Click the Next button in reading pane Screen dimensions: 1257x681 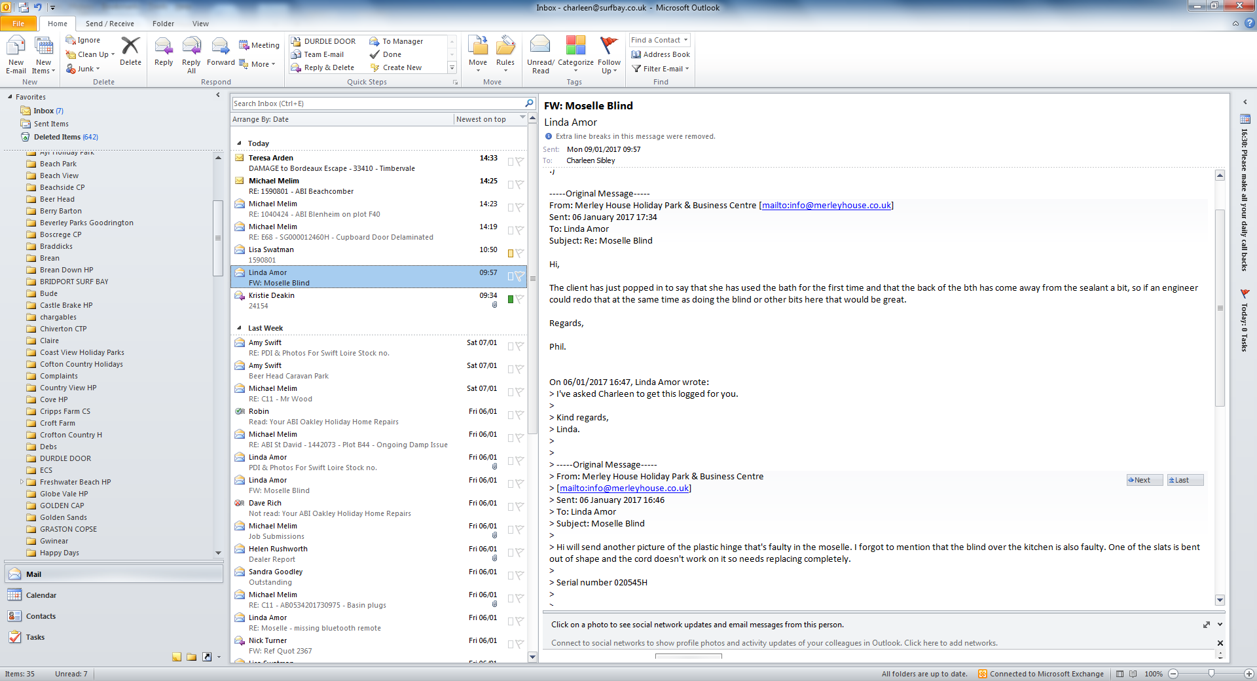pyautogui.click(x=1144, y=480)
